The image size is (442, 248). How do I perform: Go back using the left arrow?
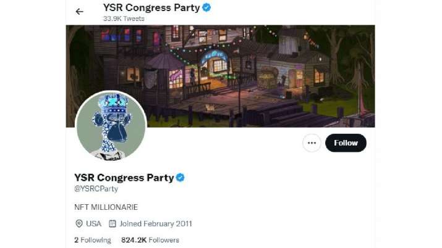80,11
